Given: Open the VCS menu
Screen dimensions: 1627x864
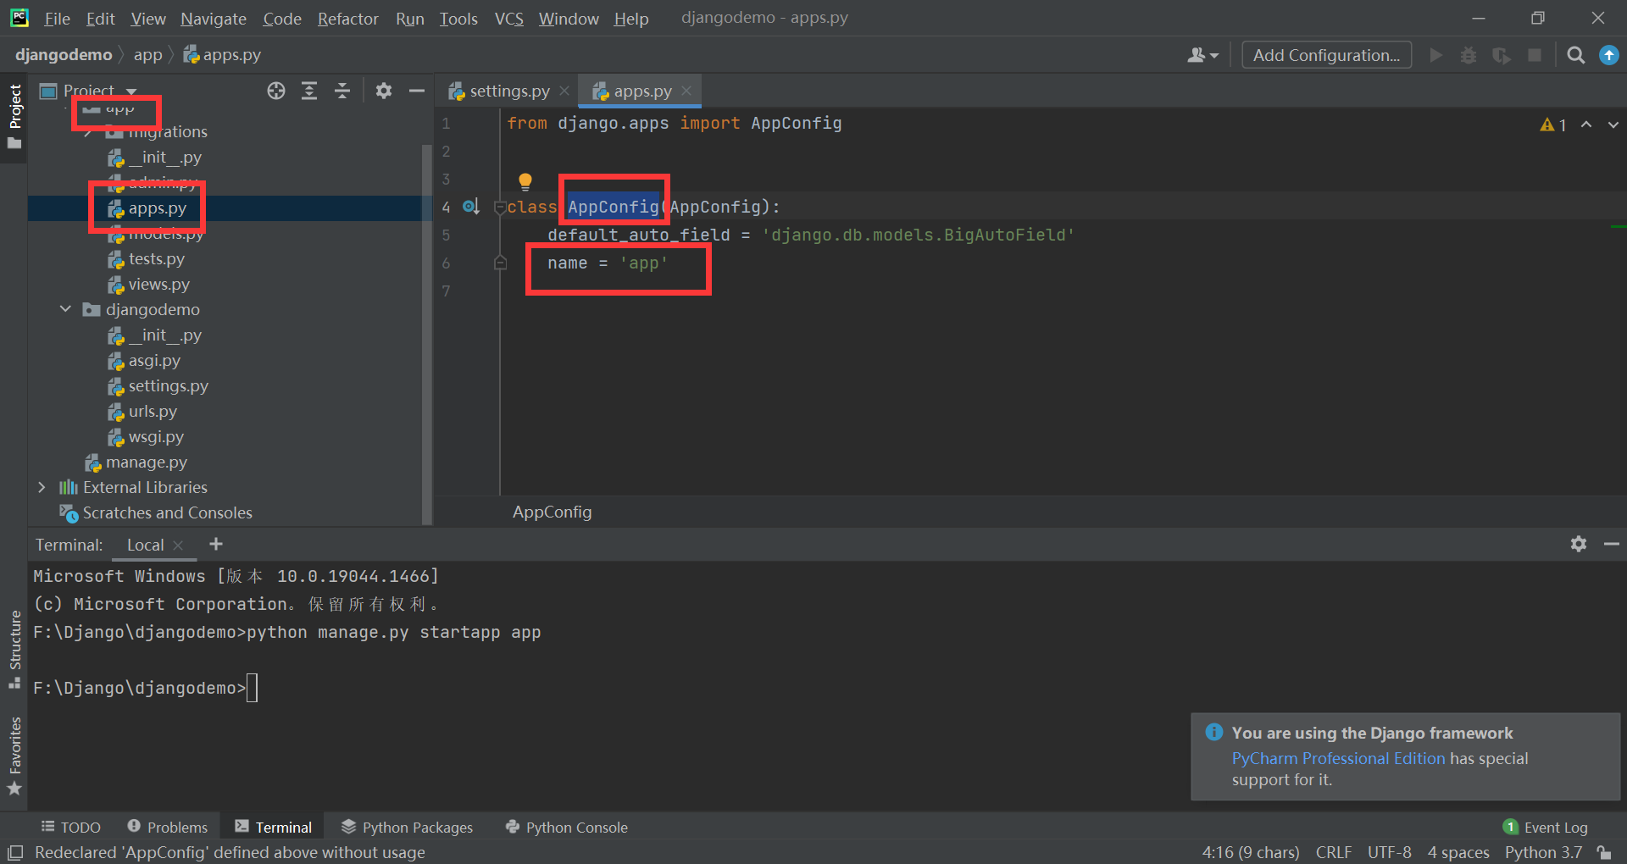Looking at the screenshot, I should coord(509,19).
